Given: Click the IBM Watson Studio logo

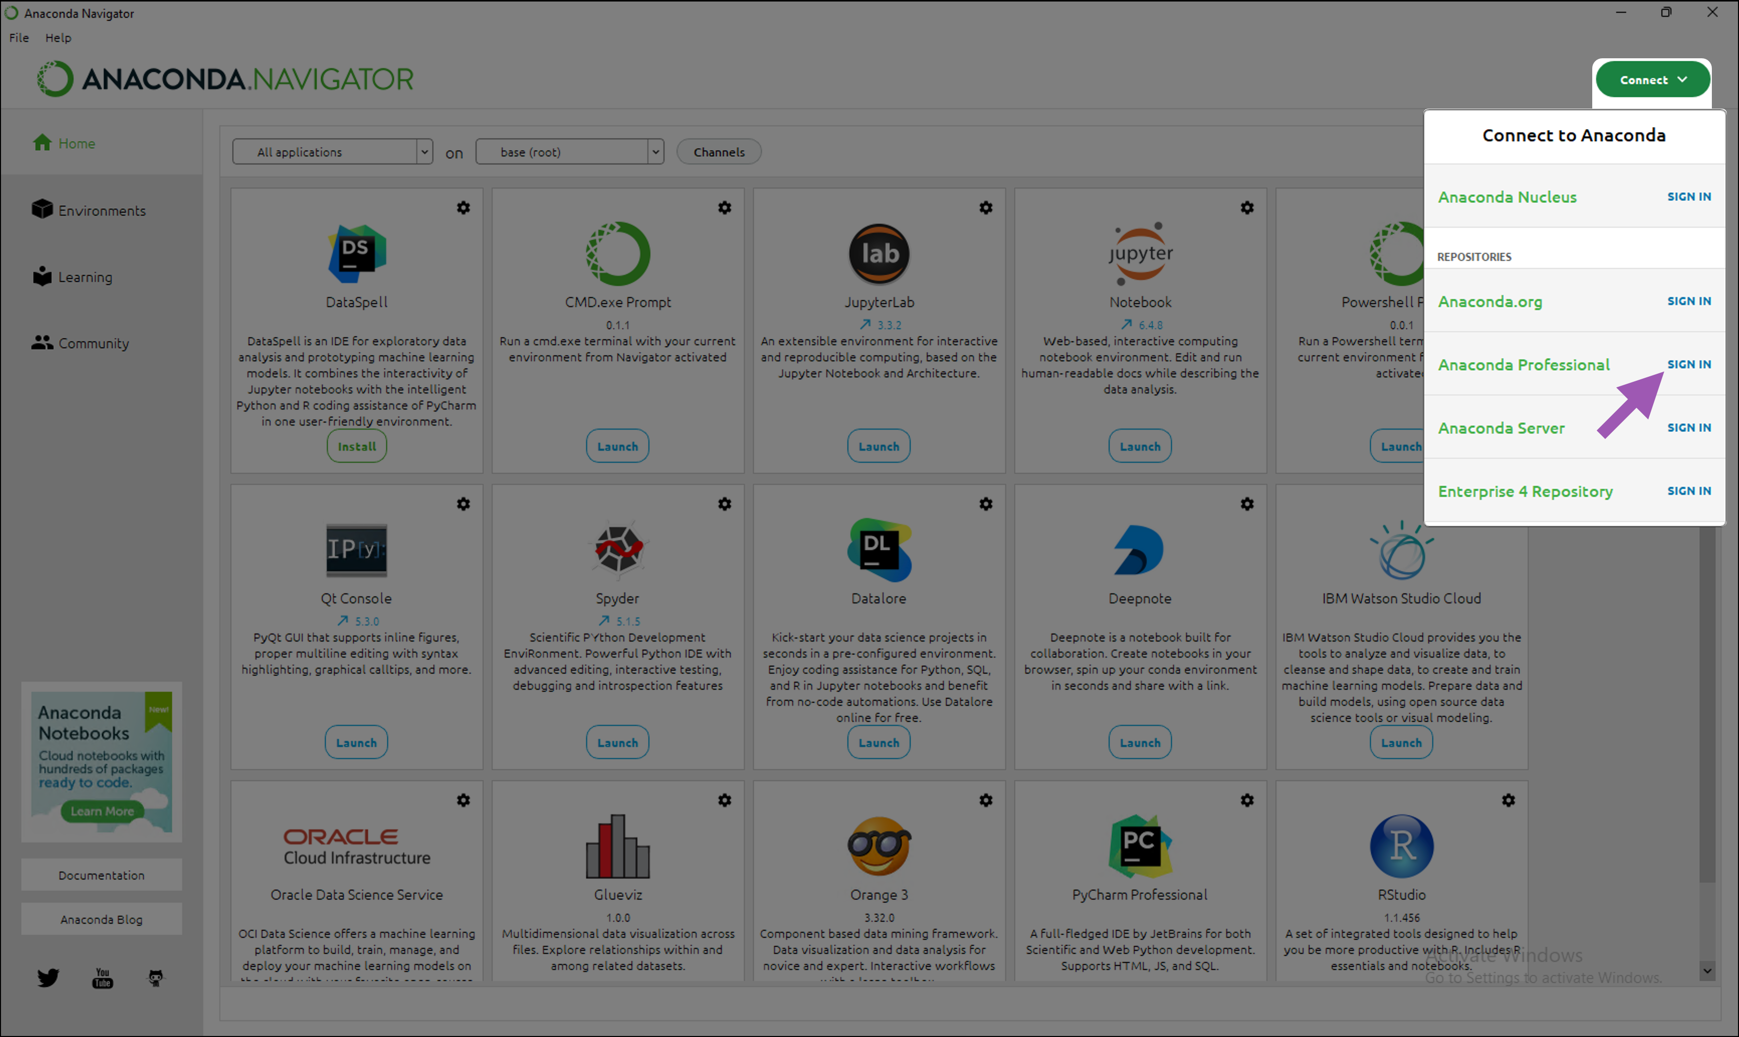Looking at the screenshot, I should [x=1401, y=550].
